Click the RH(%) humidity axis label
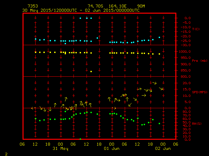Image resolution: width=209 pixels, height=156 pixels. (196, 123)
